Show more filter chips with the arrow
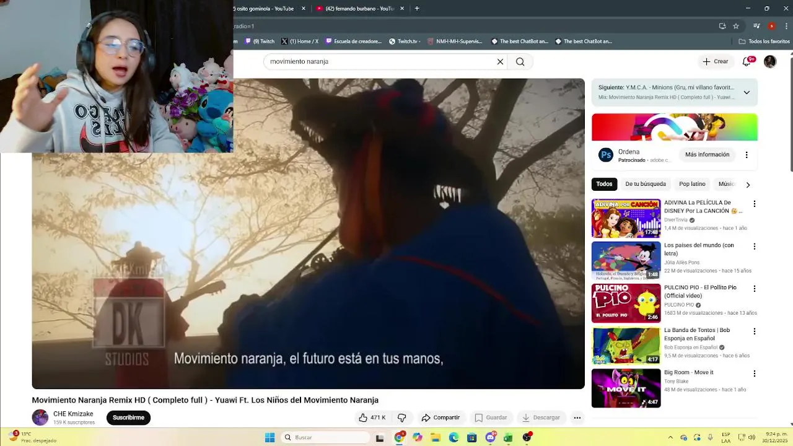Image resolution: width=793 pixels, height=446 pixels. 748,185
